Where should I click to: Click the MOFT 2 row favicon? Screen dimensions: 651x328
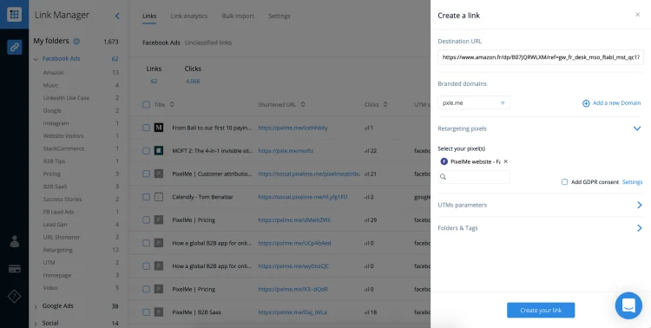(159, 151)
